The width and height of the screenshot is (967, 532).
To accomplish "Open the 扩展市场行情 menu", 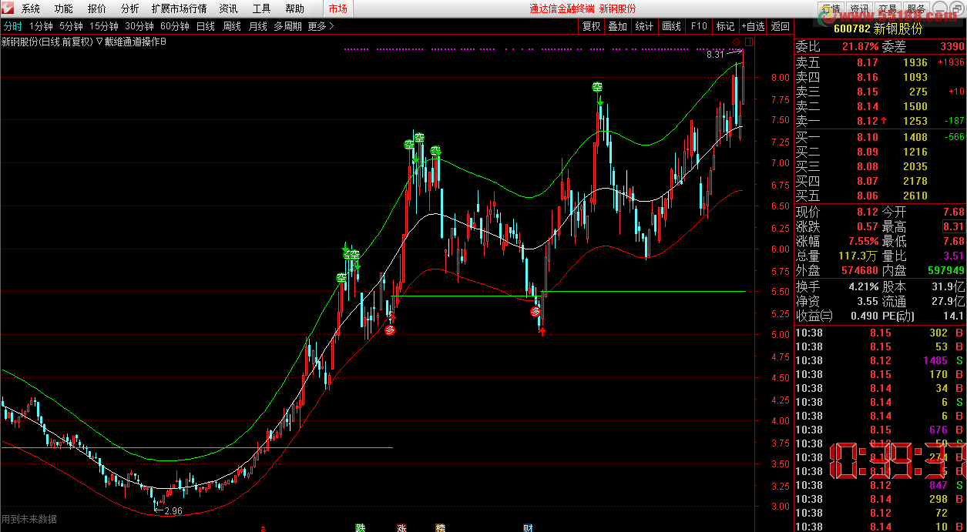I will (x=179, y=8).
